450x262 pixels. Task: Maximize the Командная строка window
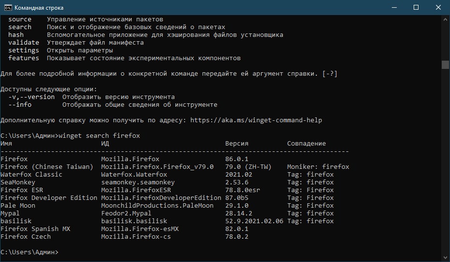pos(416,7)
